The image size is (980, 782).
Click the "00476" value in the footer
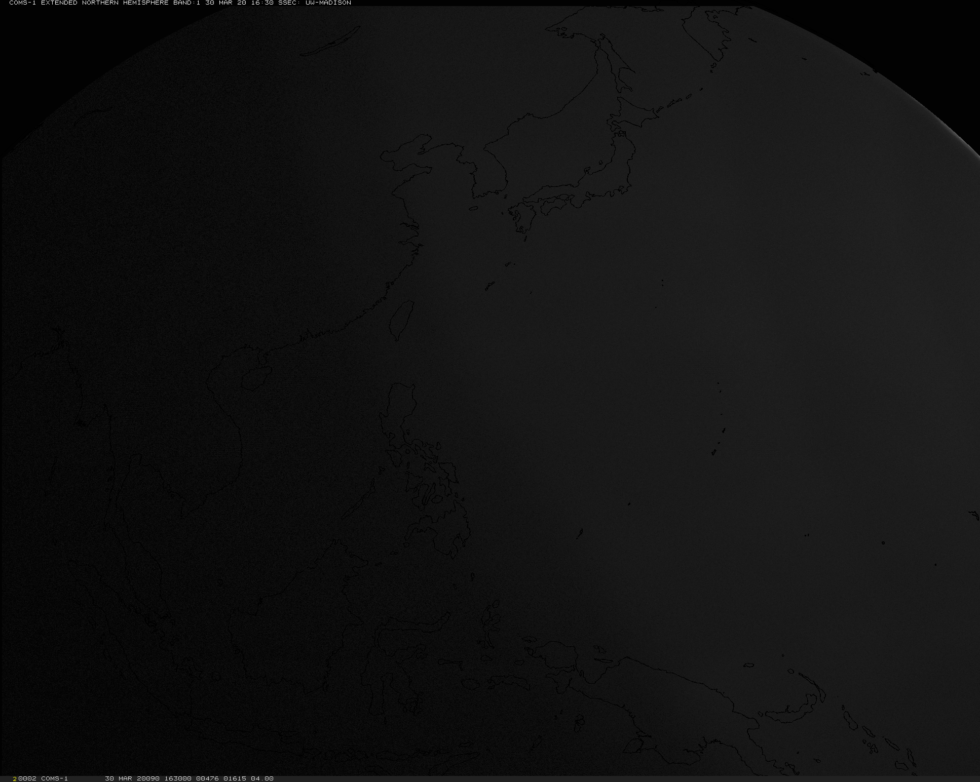[x=207, y=778]
